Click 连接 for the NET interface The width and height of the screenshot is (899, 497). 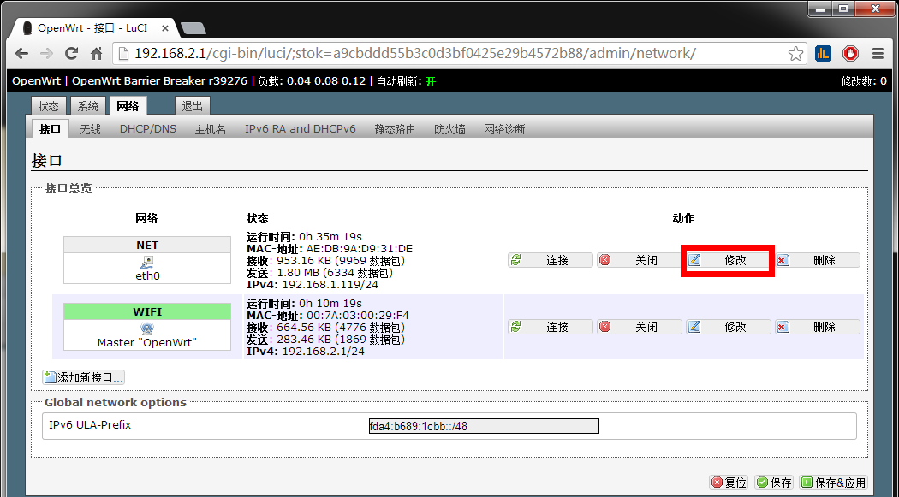tap(551, 260)
